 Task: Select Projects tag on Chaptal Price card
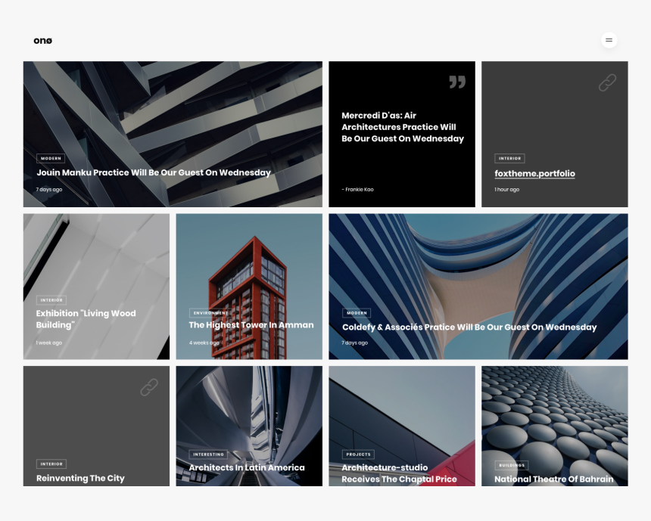(x=358, y=454)
